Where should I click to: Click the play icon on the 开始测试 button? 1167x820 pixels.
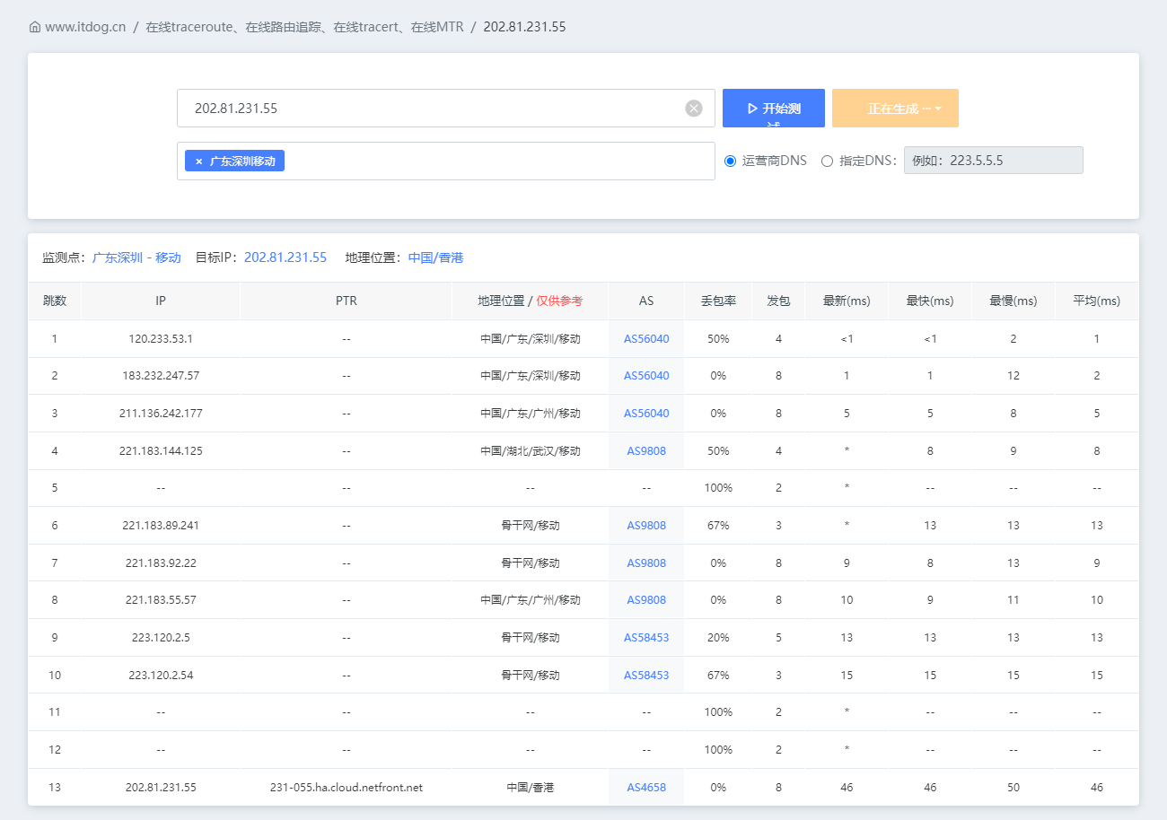pyautogui.click(x=752, y=109)
